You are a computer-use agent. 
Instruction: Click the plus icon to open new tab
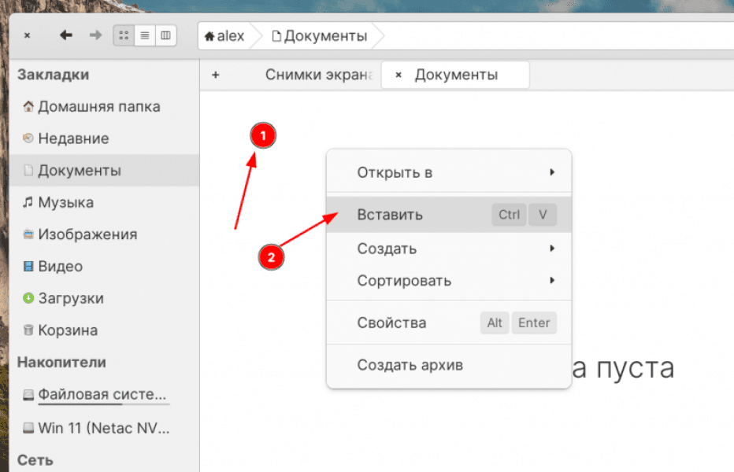[x=216, y=74]
